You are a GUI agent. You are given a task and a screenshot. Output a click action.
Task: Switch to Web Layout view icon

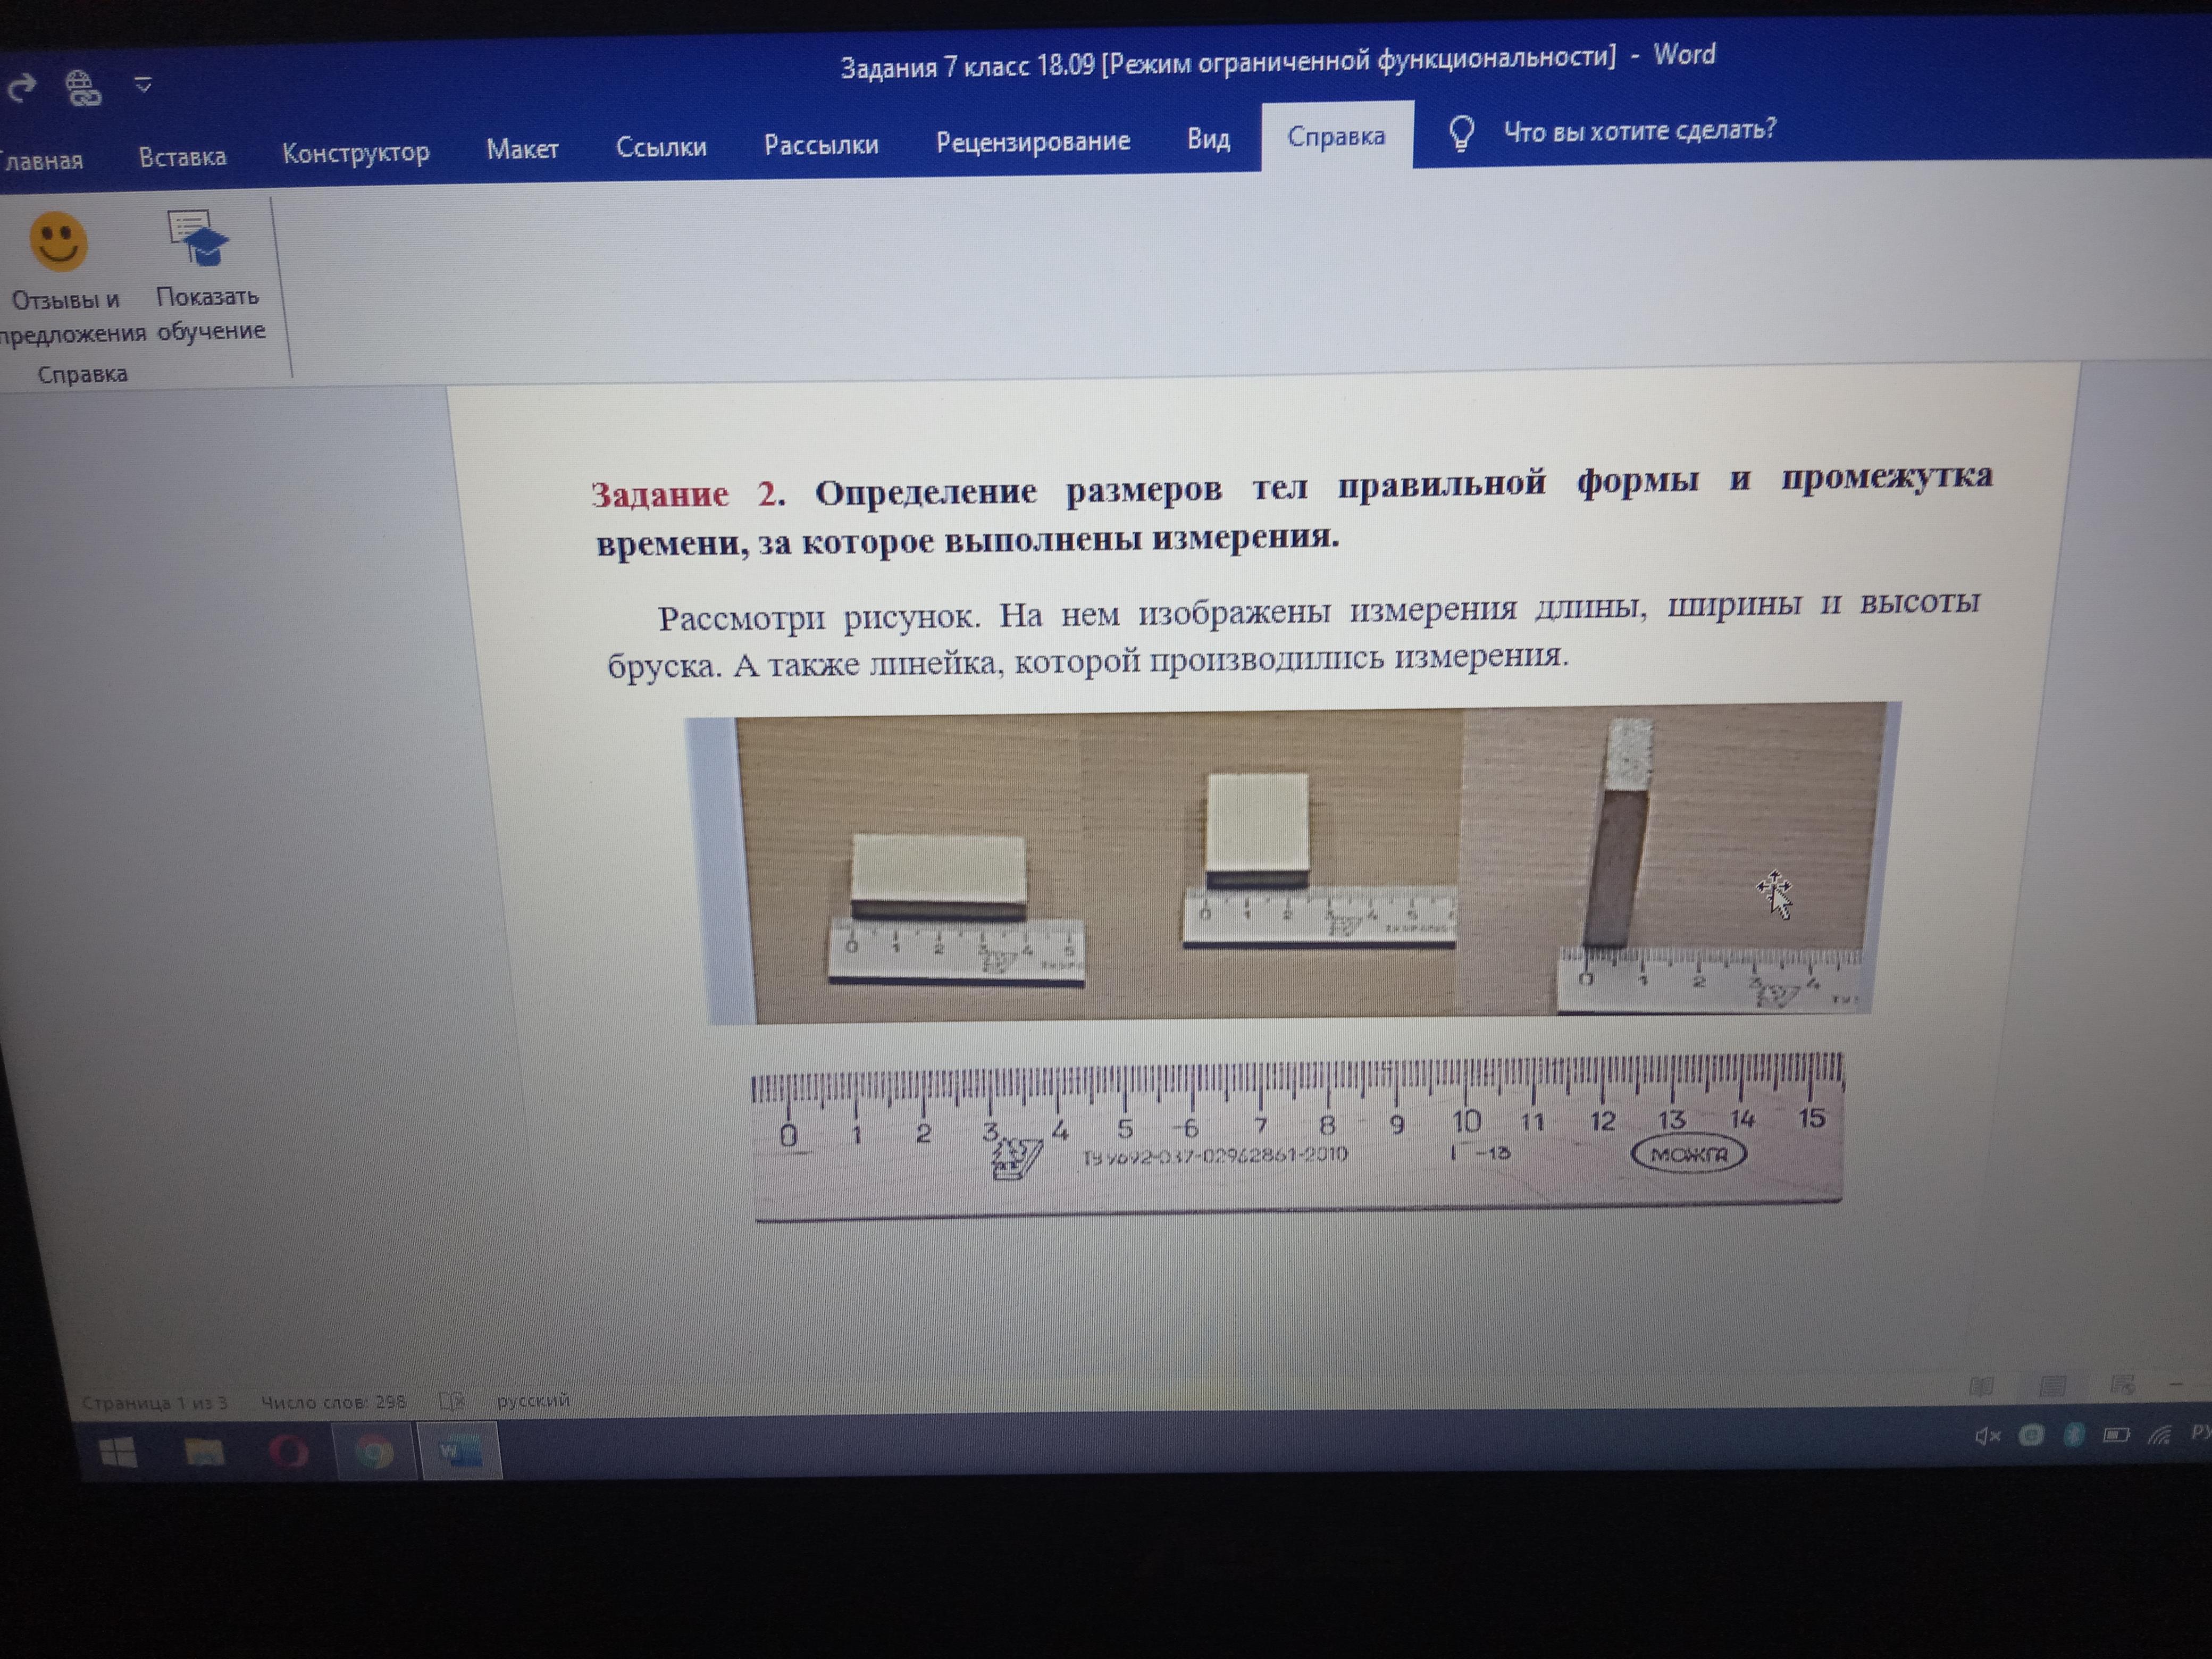click(x=2122, y=1385)
